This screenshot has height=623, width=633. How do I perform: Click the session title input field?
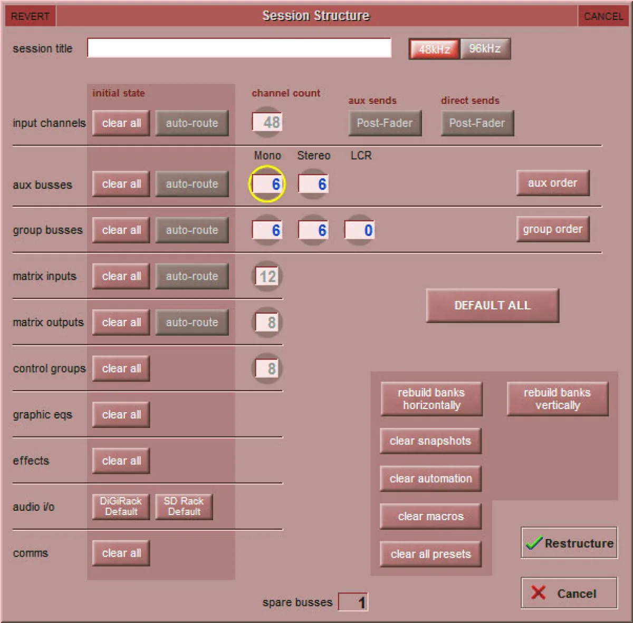(239, 48)
